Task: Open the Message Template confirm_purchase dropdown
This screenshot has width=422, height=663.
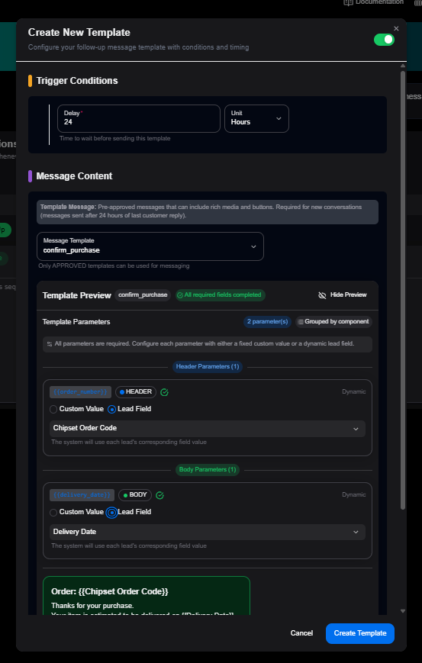Action: [x=150, y=246]
